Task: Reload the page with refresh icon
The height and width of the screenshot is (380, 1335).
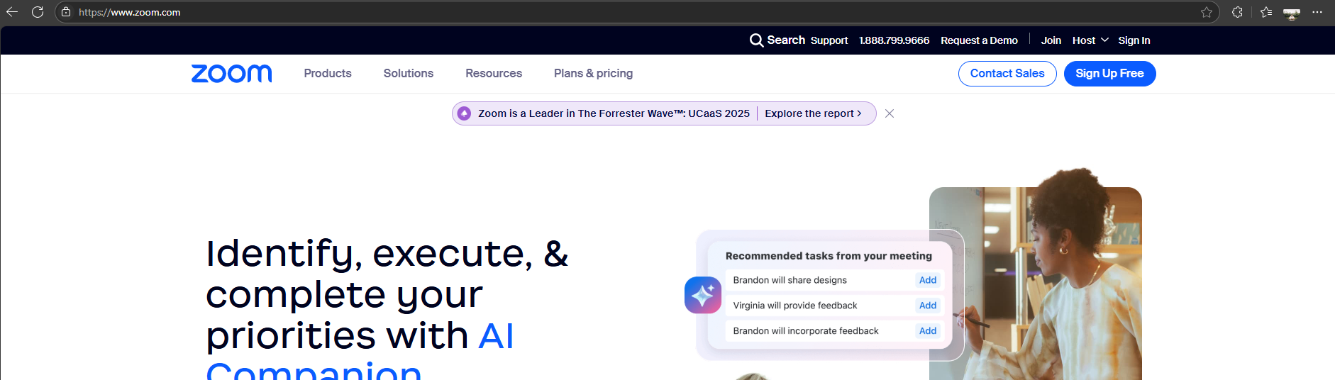Action: tap(38, 12)
